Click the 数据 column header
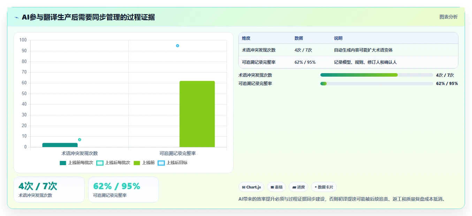The image size is (472, 216). [299, 38]
